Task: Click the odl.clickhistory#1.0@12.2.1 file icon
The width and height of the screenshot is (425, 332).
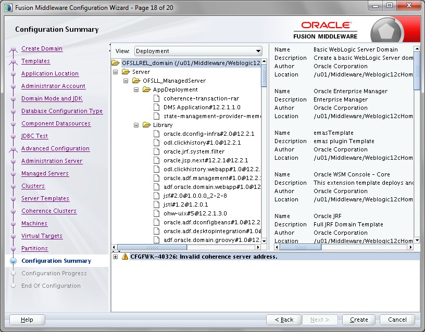Action: (156, 143)
